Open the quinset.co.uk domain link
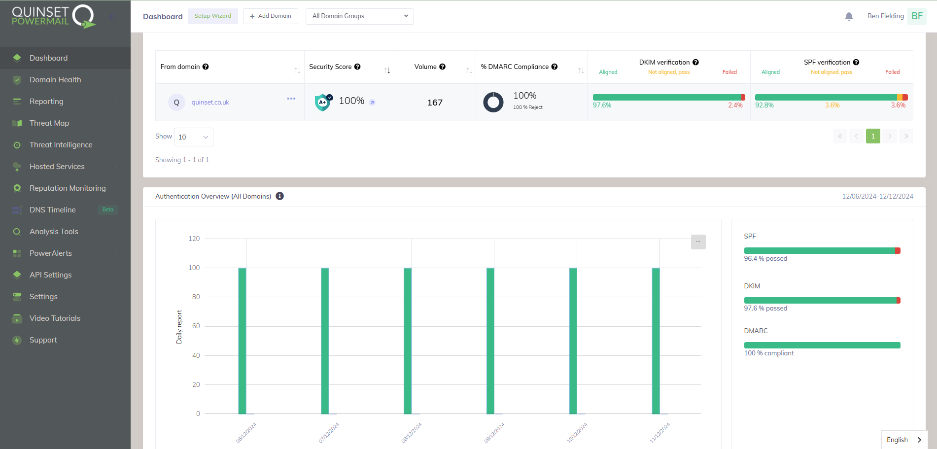The height and width of the screenshot is (449, 937). tap(210, 103)
